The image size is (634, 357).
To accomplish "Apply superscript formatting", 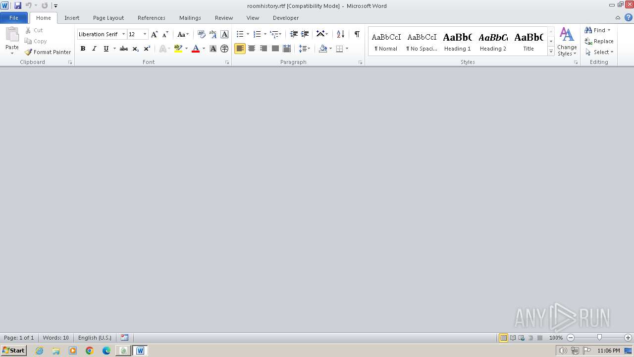I will [x=147, y=49].
